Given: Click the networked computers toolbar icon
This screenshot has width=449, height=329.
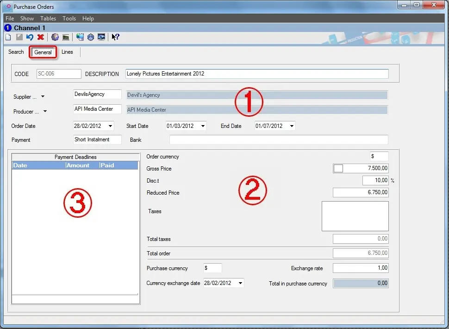Looking at the screenshot, I should click(80, 38).
